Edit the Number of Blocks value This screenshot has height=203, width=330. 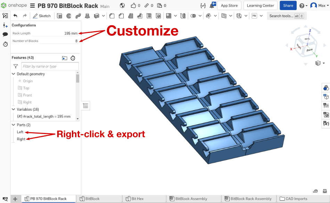pyautogui.click(x=59, y=41)
